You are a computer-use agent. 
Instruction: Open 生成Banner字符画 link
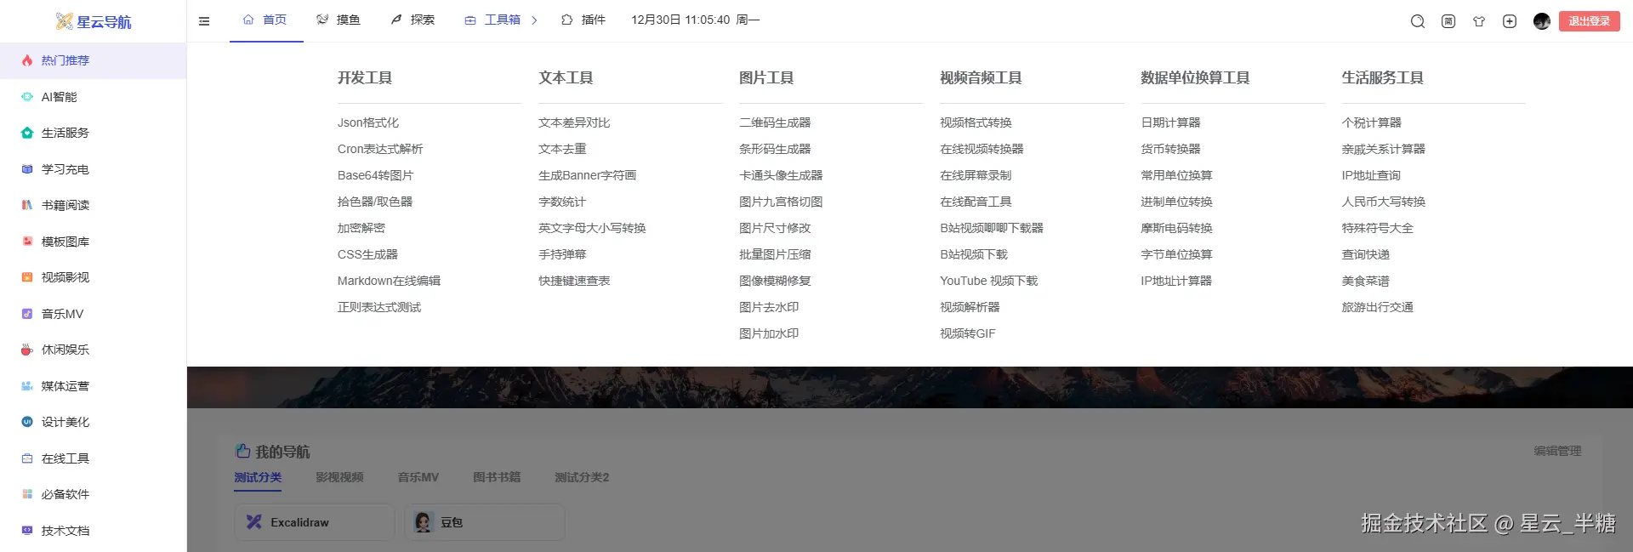pyautogui.click(x=587, y=176)
